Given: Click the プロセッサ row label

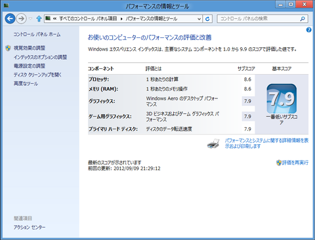Looking at the screenshot, I should 99,79.
